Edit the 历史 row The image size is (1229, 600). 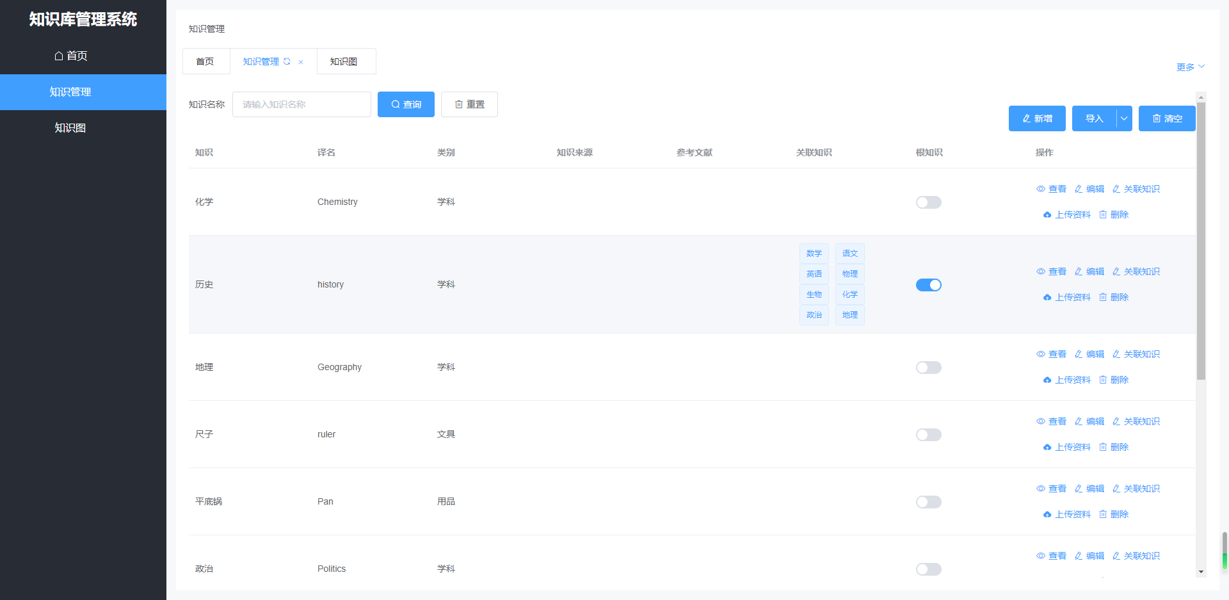tap(1089, 272)
